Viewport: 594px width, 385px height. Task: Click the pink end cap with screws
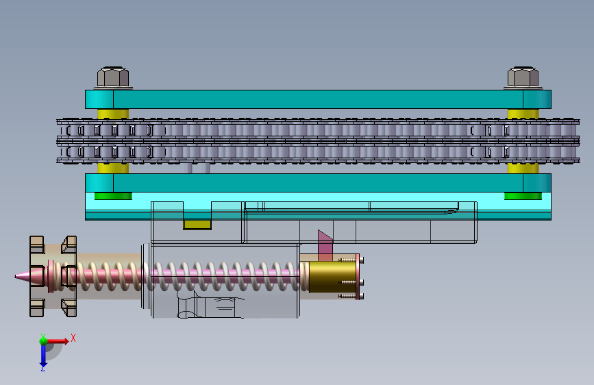[358, 277]
